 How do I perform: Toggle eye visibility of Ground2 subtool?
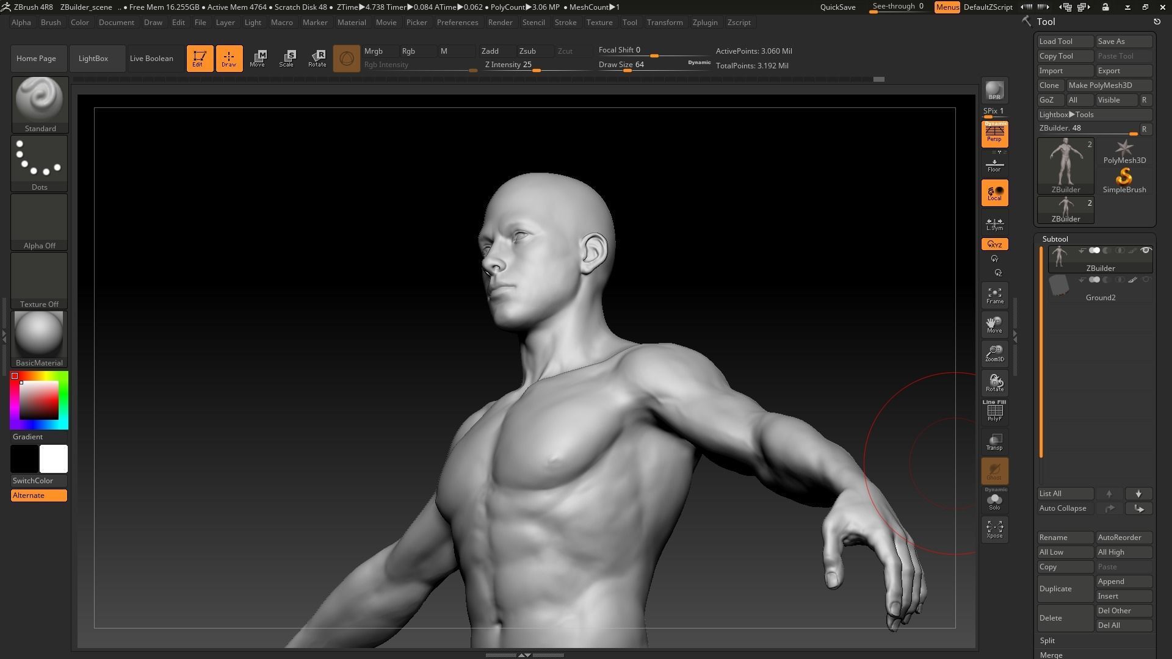click(1146, 280)
